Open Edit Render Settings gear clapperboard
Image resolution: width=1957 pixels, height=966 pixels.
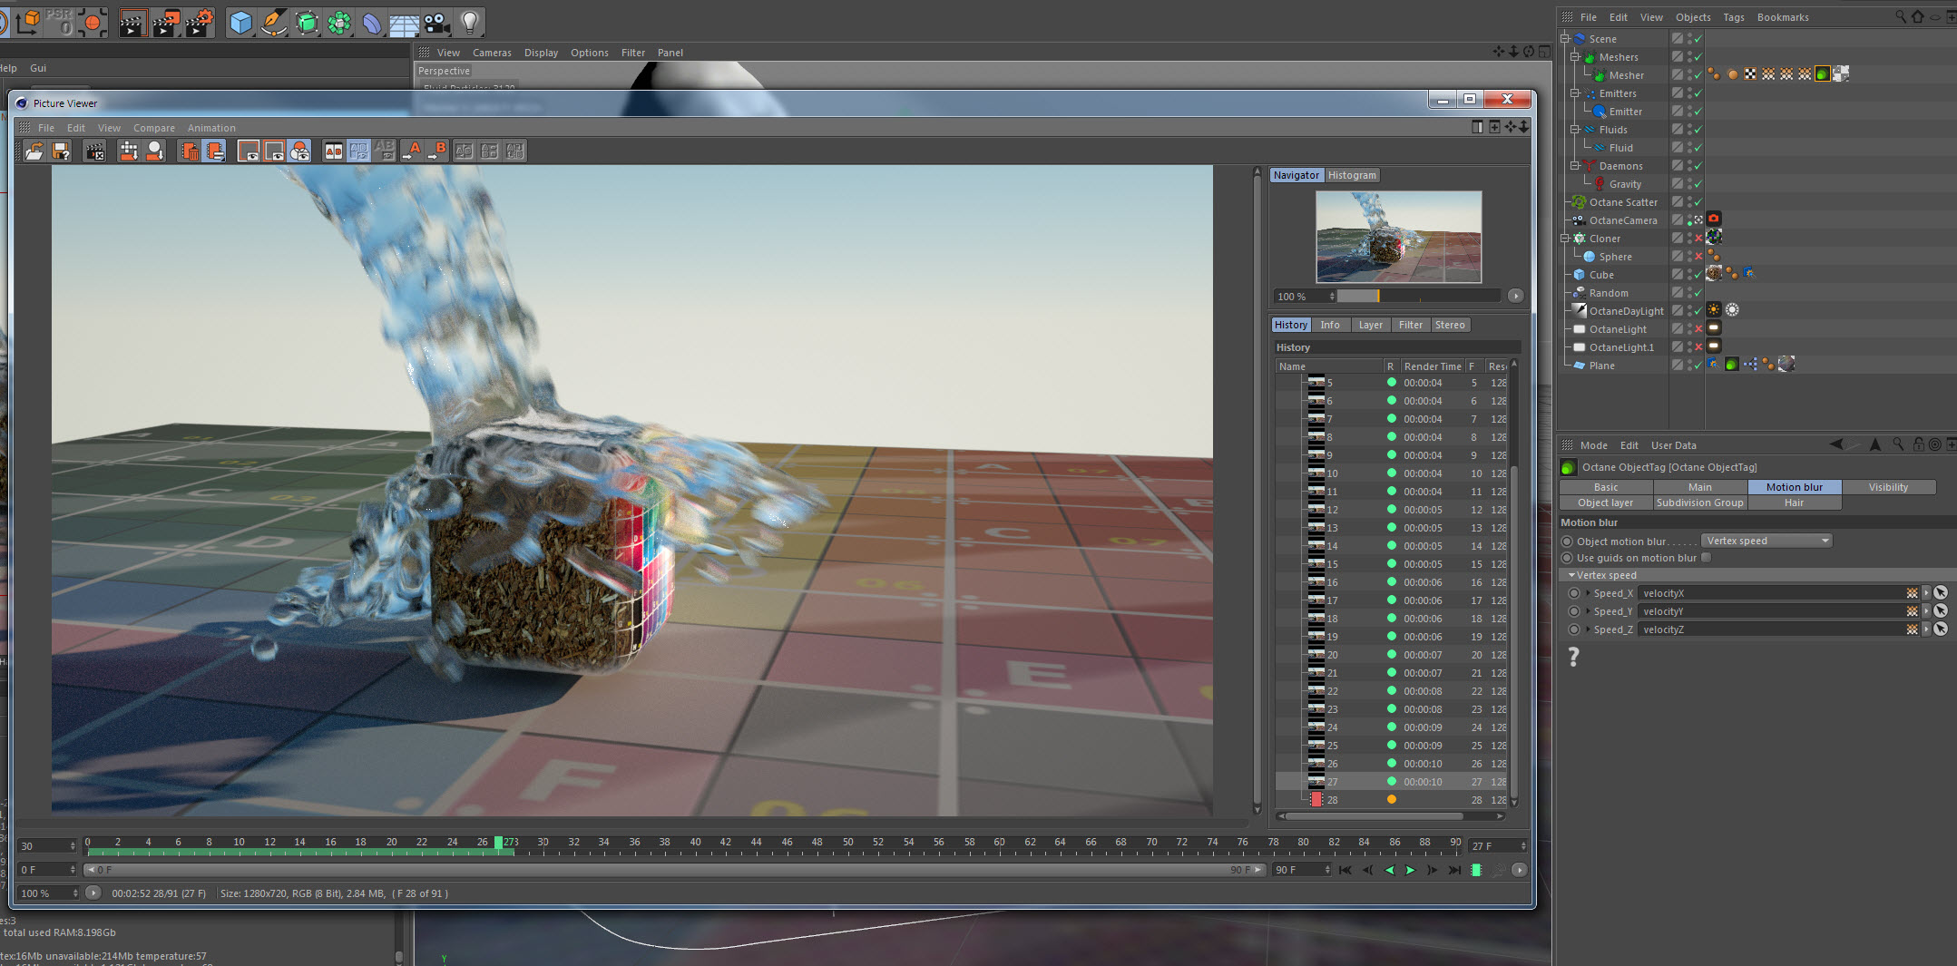pyautogui.click(x=200, y=23)
